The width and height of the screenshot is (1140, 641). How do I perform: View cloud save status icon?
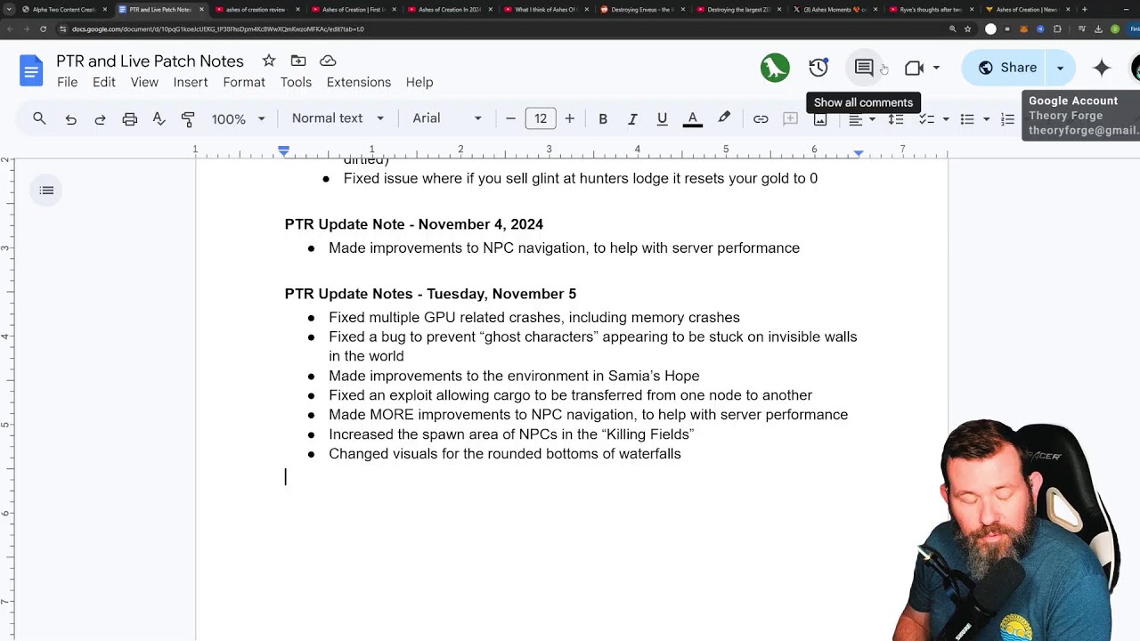328,61
